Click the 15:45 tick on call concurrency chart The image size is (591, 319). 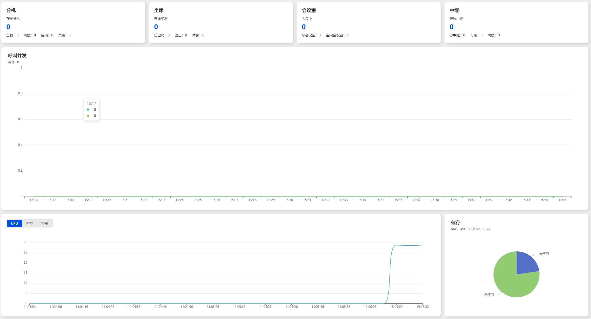click(562, 200)
